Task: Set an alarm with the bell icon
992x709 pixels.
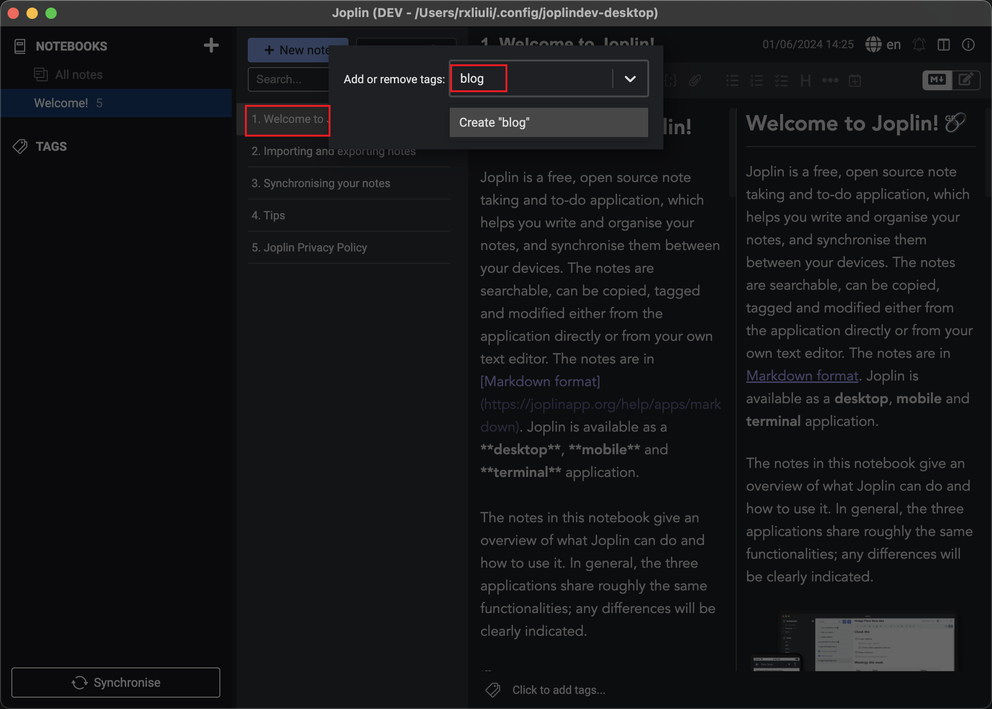Action: coord(919,45)
